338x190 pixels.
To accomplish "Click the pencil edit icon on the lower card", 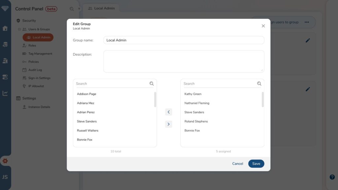I will tap(308, 89).
